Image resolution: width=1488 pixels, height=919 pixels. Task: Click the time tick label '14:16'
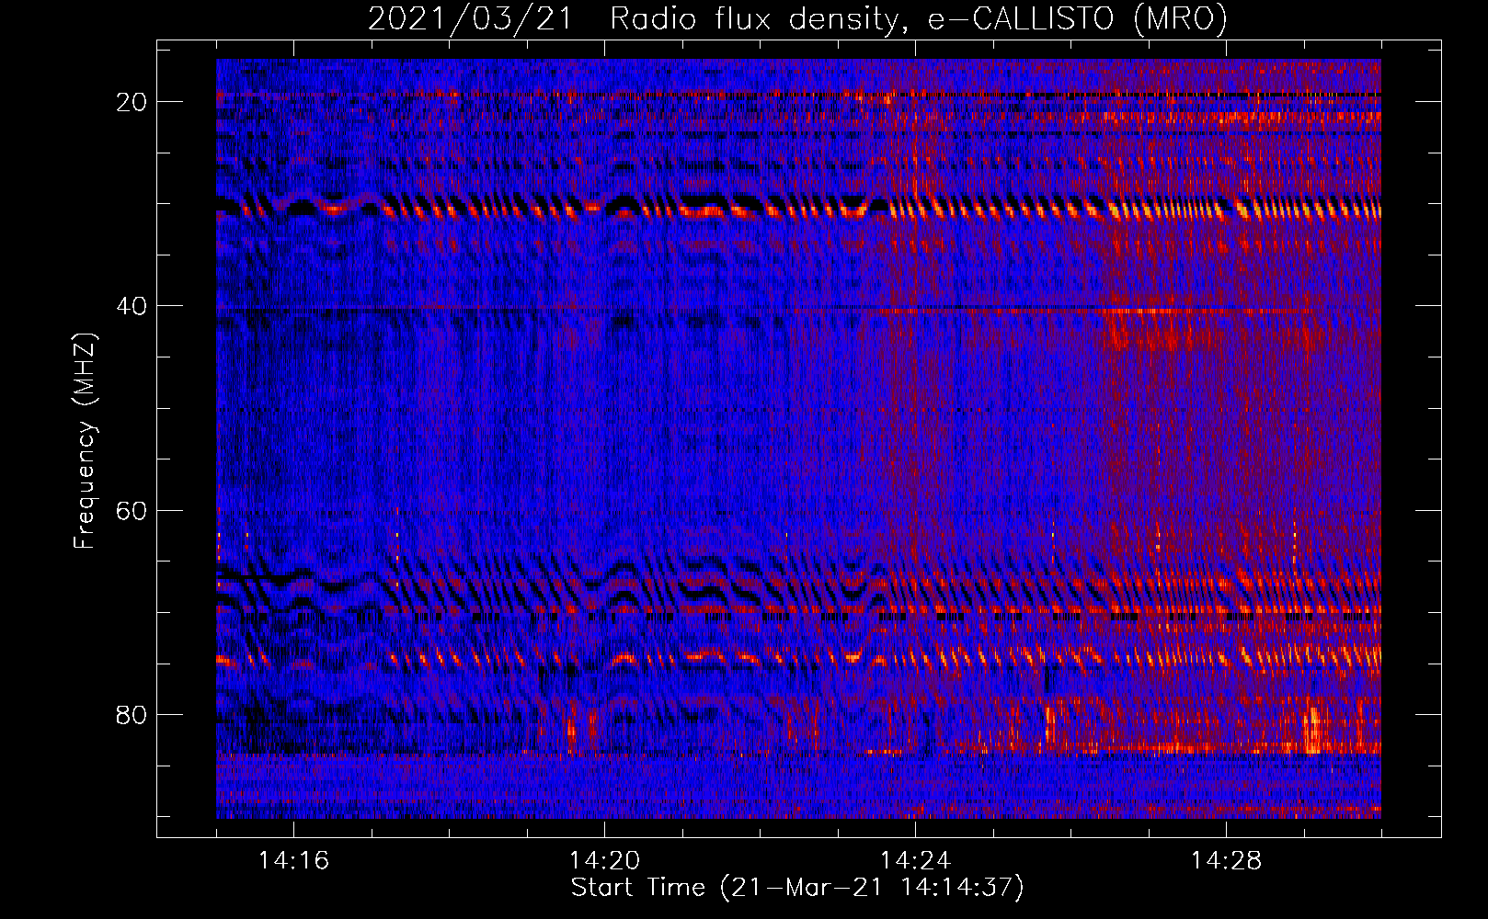(x=293, y=860)
